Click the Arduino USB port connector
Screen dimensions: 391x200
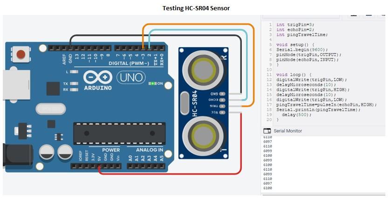pyautogui.click(x=17, y=85)
